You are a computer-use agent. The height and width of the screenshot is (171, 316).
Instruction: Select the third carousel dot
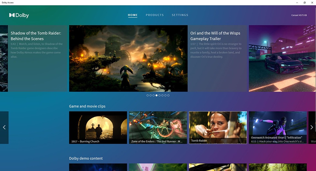tap(154, 95)
